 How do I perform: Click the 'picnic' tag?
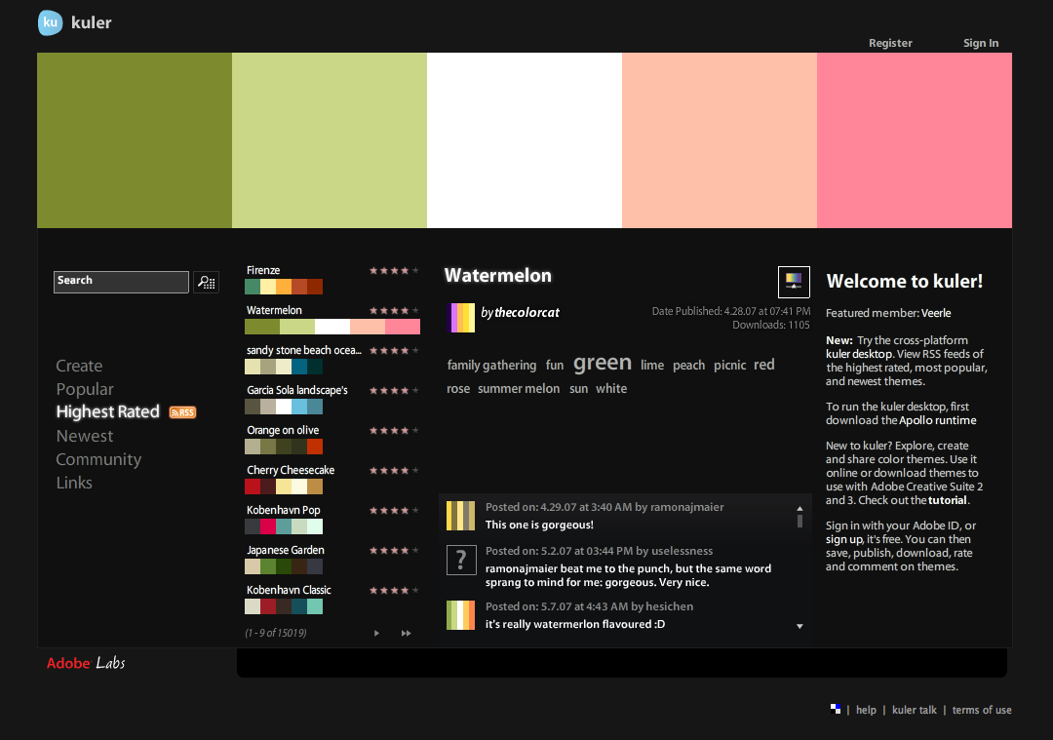[x=730, y=366]
